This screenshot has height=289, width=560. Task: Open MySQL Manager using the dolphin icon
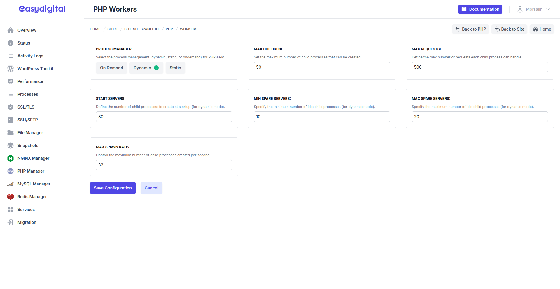coord(10,184)
